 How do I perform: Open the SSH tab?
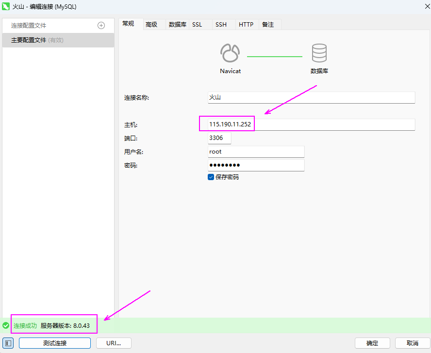(221, 25)
